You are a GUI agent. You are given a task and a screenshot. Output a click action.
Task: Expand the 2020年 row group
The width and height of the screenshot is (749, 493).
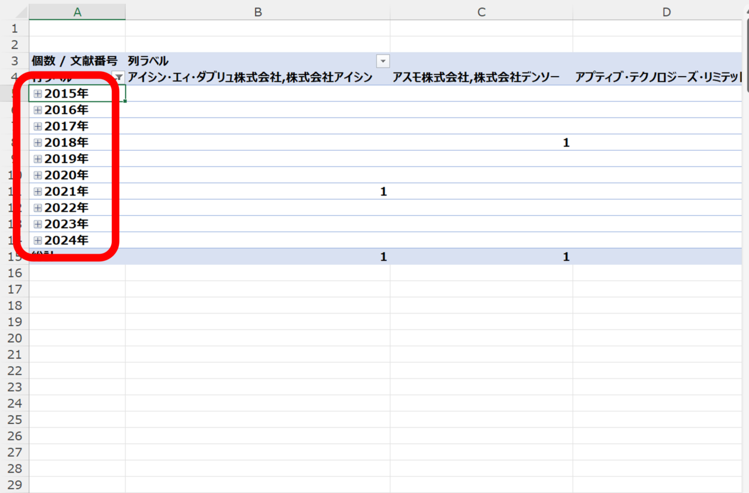[38, 175]
